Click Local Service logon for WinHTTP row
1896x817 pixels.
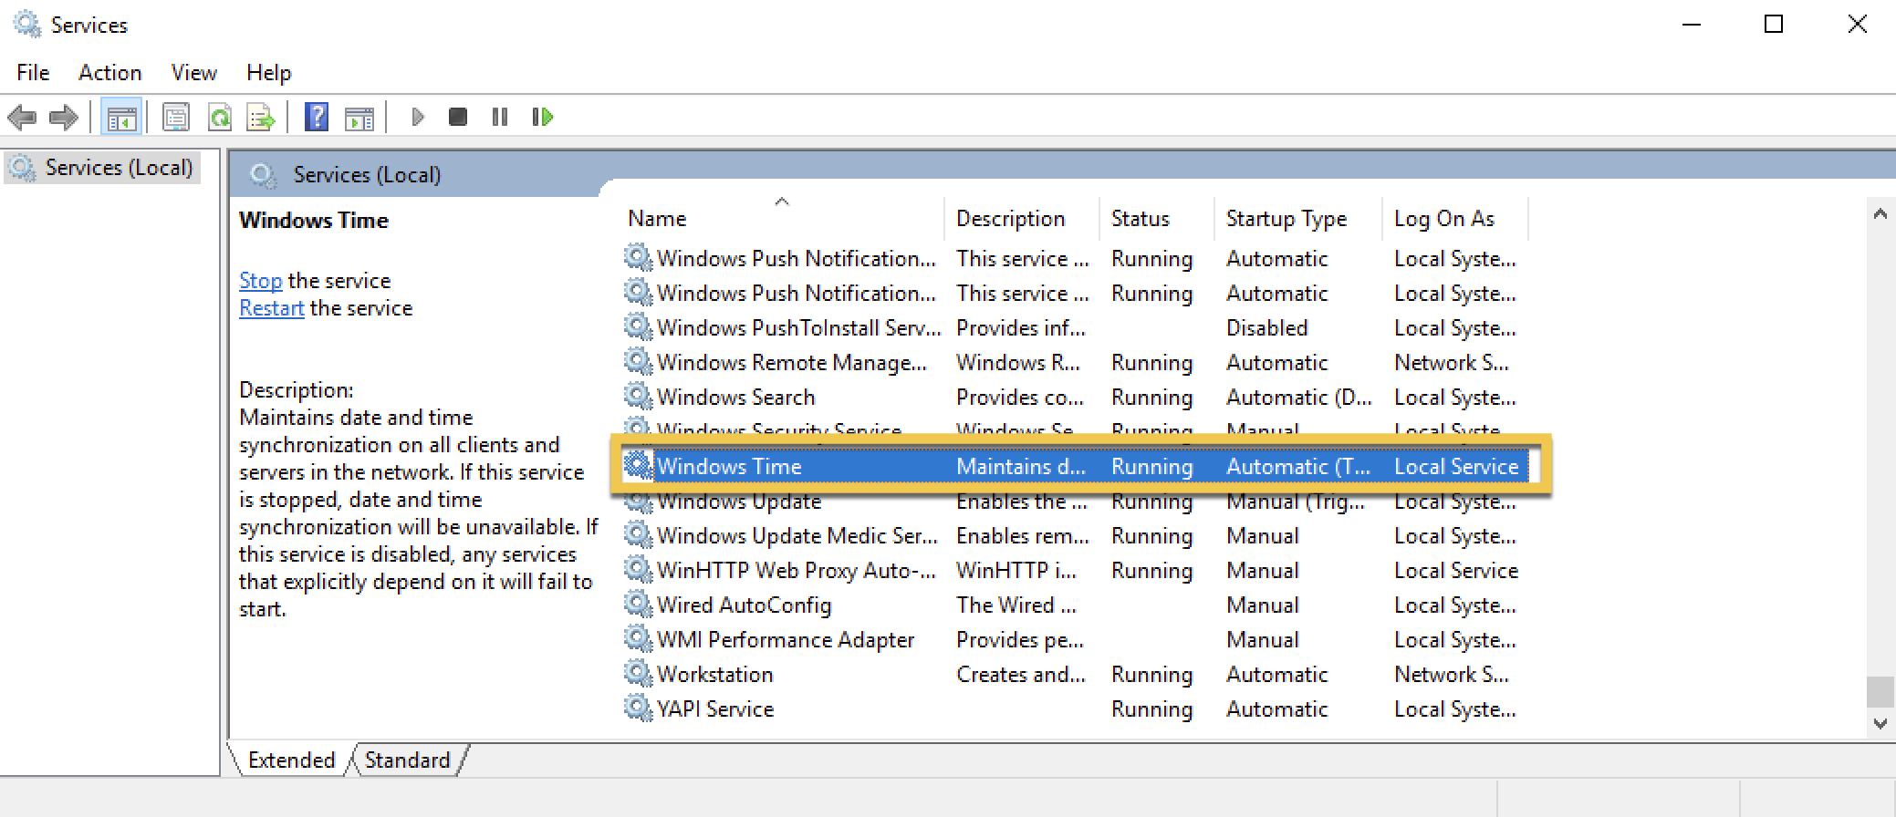coord(1456,570)
